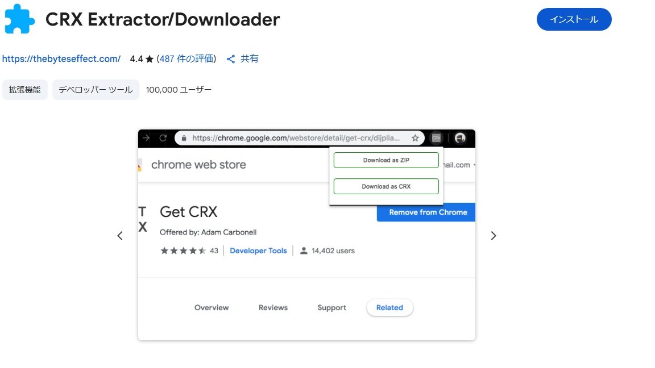
Task: Install the extension via インストール button
Action: tap(574, 19)
